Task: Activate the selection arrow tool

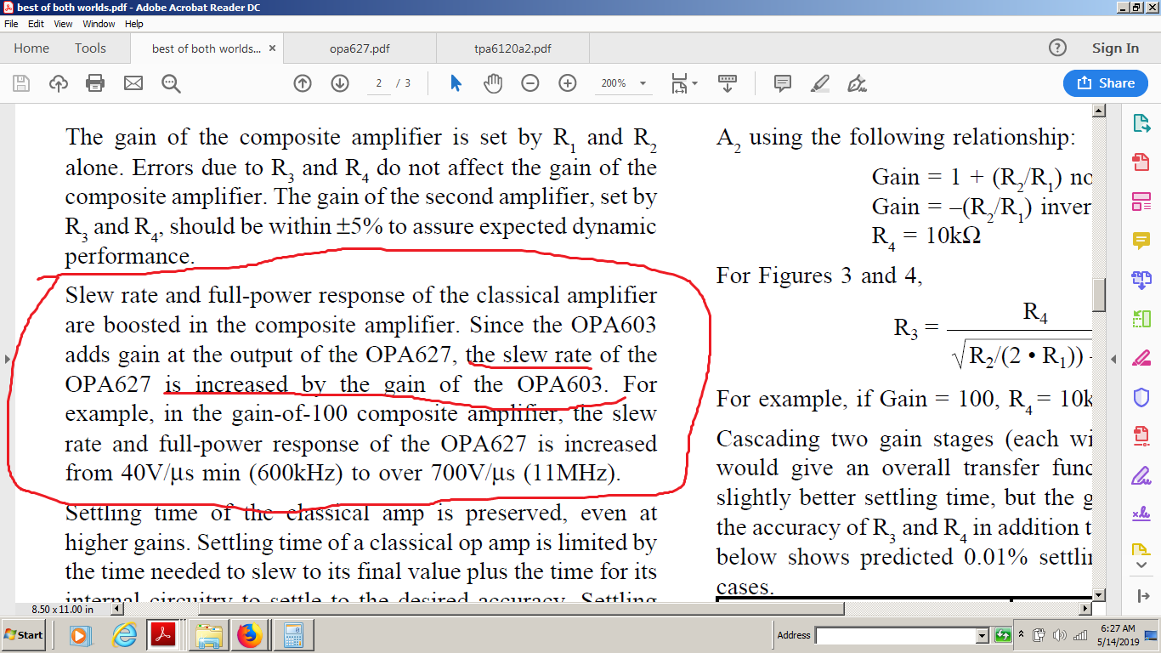Action: pyautogui.click(x=456, y=83)
